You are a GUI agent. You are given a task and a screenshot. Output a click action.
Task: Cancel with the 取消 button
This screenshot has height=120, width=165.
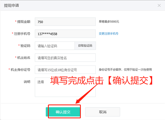click(x=103, y=112)
